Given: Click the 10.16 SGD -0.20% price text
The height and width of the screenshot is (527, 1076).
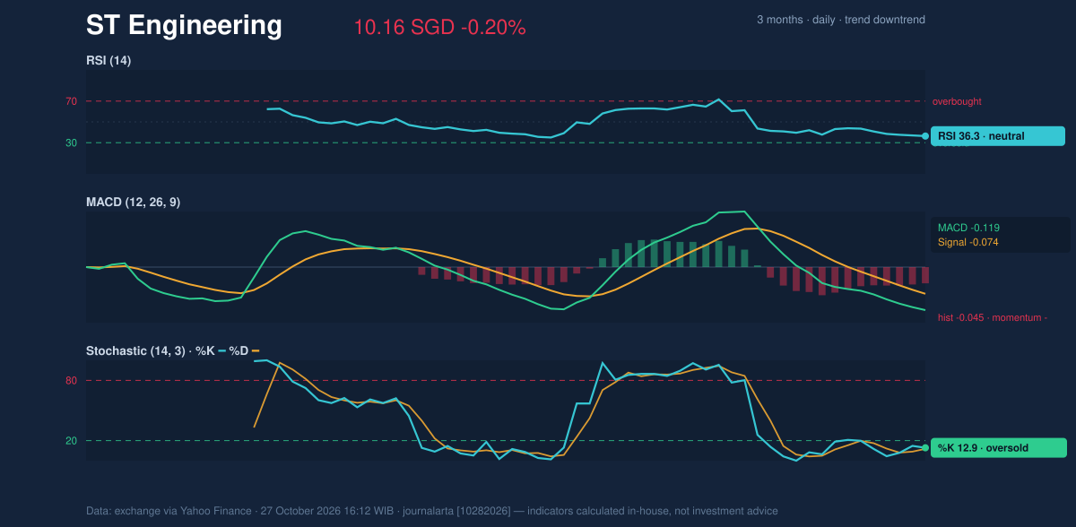Looking at the screenshot, I should click(x=439, y=28).
